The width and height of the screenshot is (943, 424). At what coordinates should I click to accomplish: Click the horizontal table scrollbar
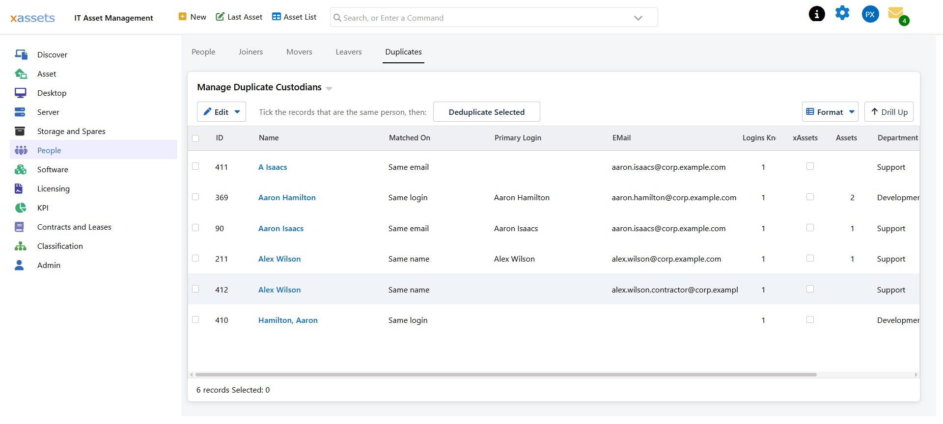pos(506,374)
